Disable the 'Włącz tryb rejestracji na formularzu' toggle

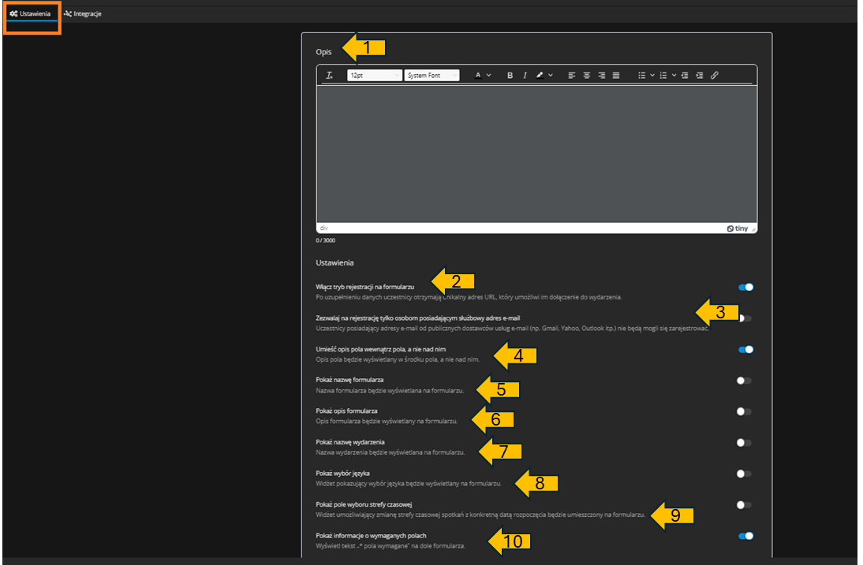tap(745, 288)
